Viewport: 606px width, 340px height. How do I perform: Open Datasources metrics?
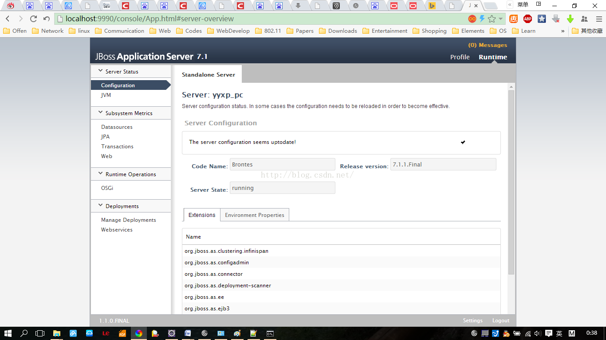tap(117, 127)
